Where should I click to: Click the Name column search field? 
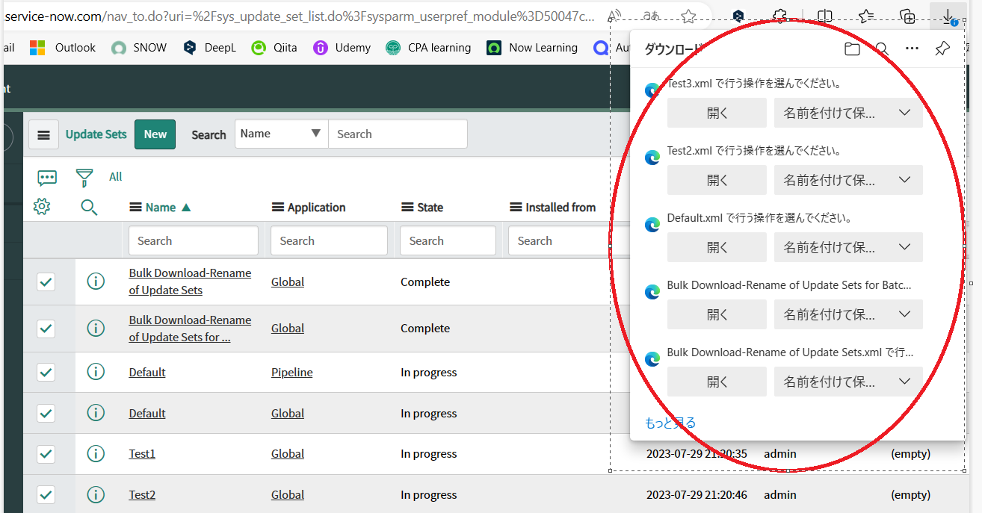point(194,240)
